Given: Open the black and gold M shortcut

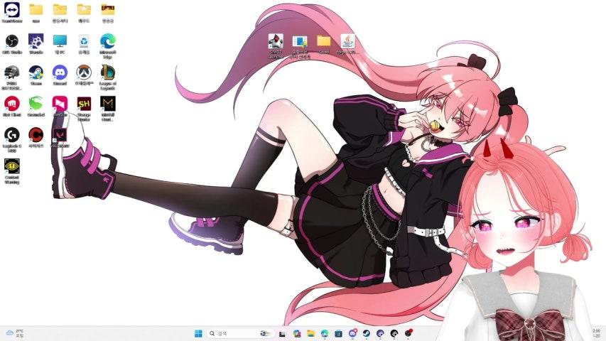Looking at the screenshot, I should pos(108,104).
